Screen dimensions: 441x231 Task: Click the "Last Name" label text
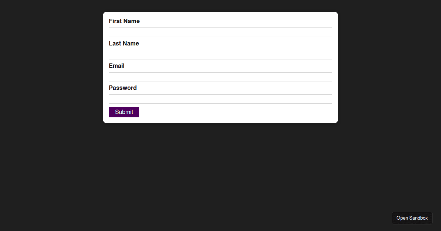(x=124, y=44)
